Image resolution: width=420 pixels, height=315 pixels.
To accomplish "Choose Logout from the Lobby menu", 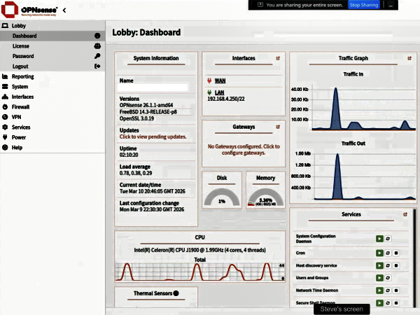I will pos(20,66).
